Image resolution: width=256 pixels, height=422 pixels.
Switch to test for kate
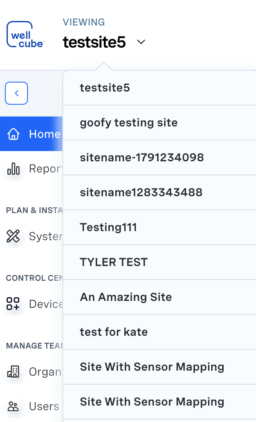(160, 332)
